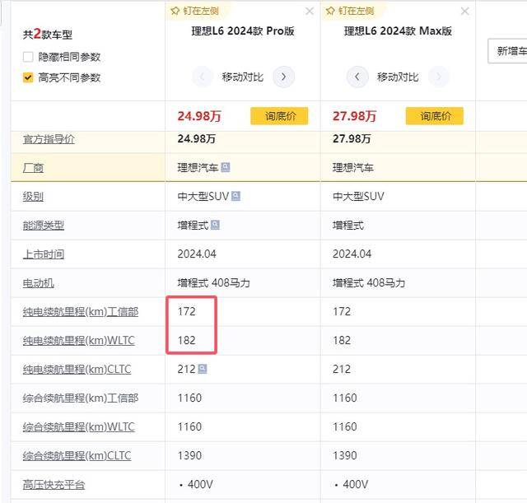
Task: Open 纯电续航里程(km)CLTC link
Action: coord(77,370)
